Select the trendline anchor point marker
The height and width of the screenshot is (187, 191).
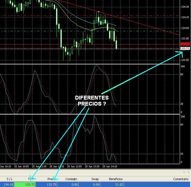pyautogui.click(x=99, y=12)
